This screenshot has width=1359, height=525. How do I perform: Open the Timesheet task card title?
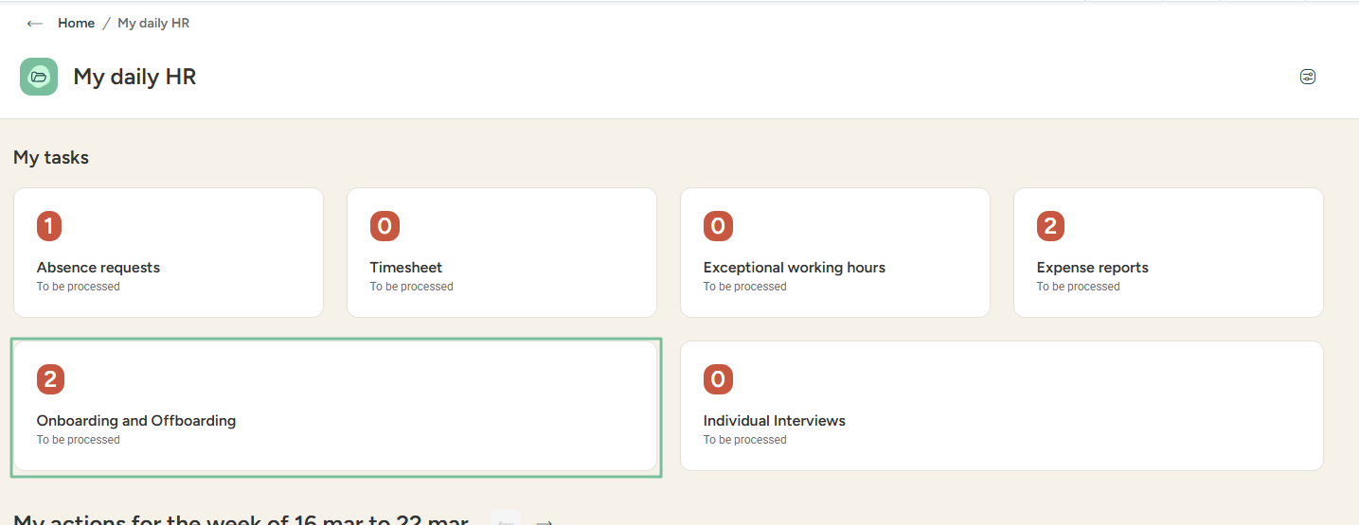[x=406, y=268]
